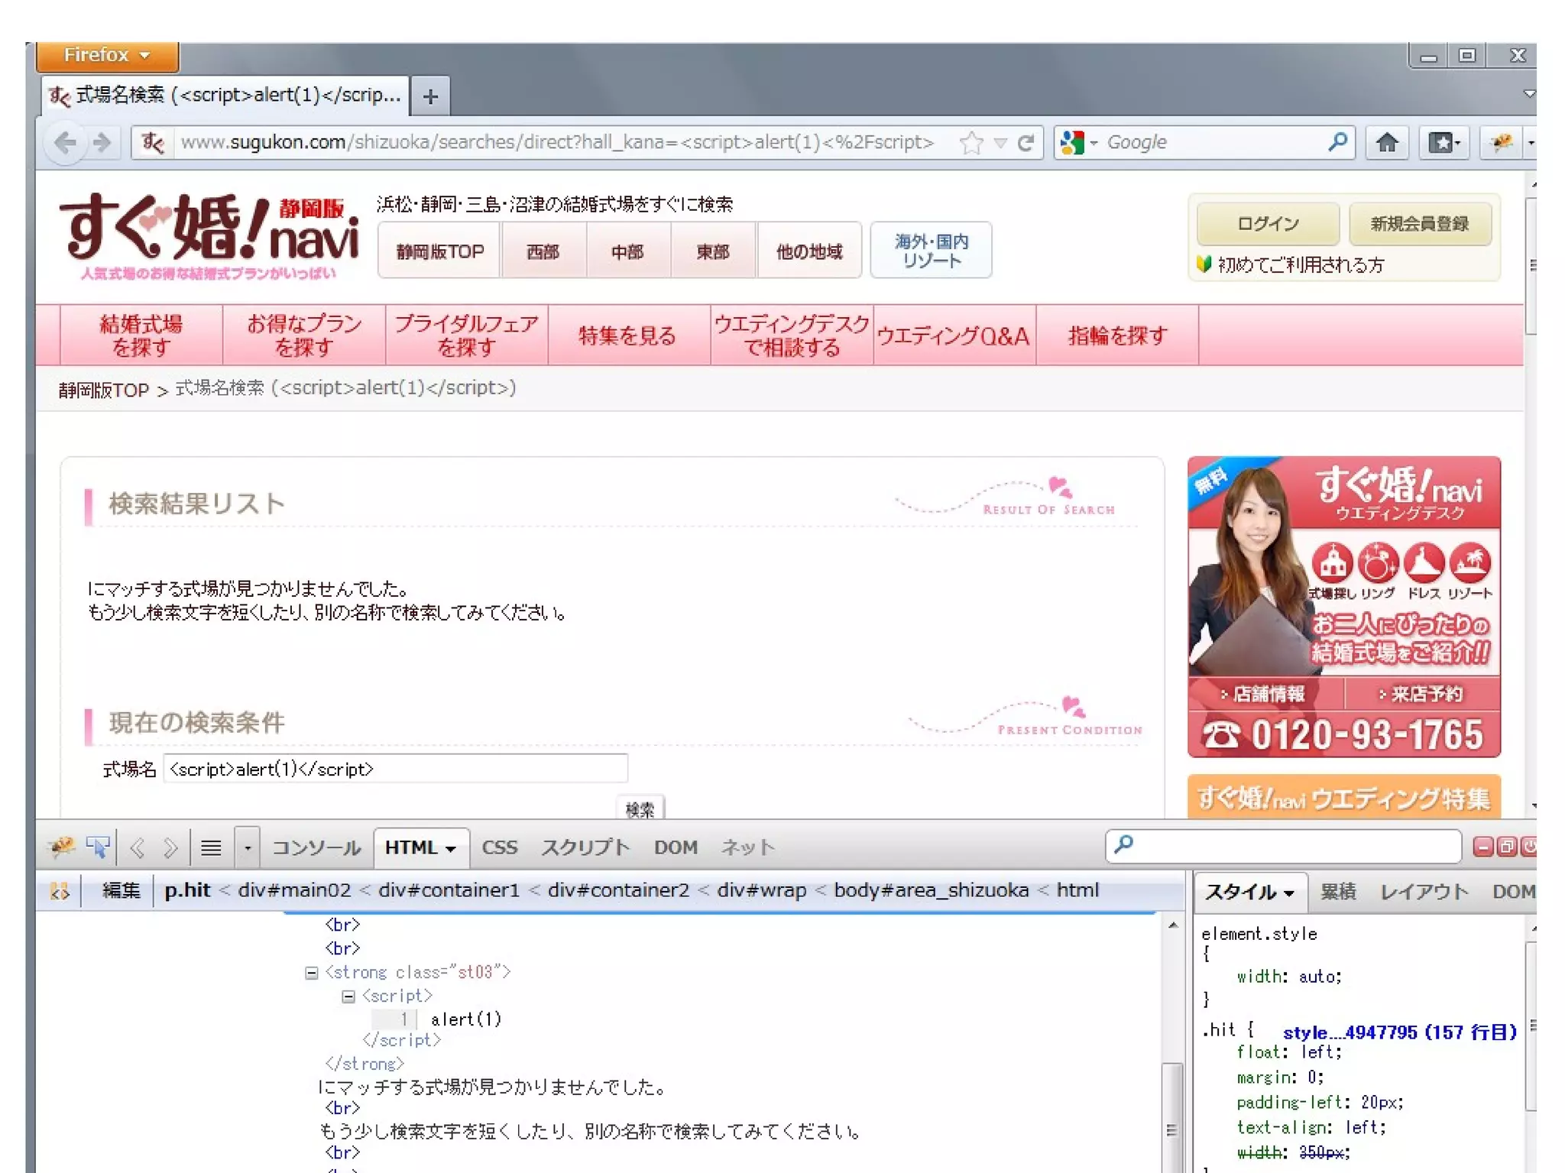
Task: Switch to the コンソール tab
Action: click(x=316, y=847)
